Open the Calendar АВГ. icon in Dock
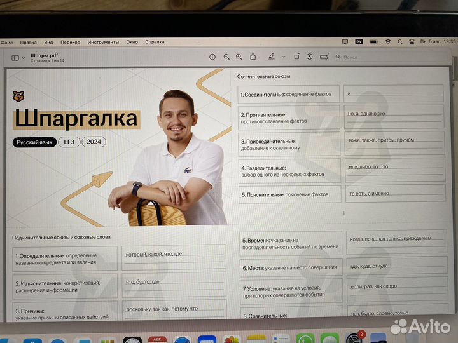This screenshot has height=343, width=458. (158, 340)
